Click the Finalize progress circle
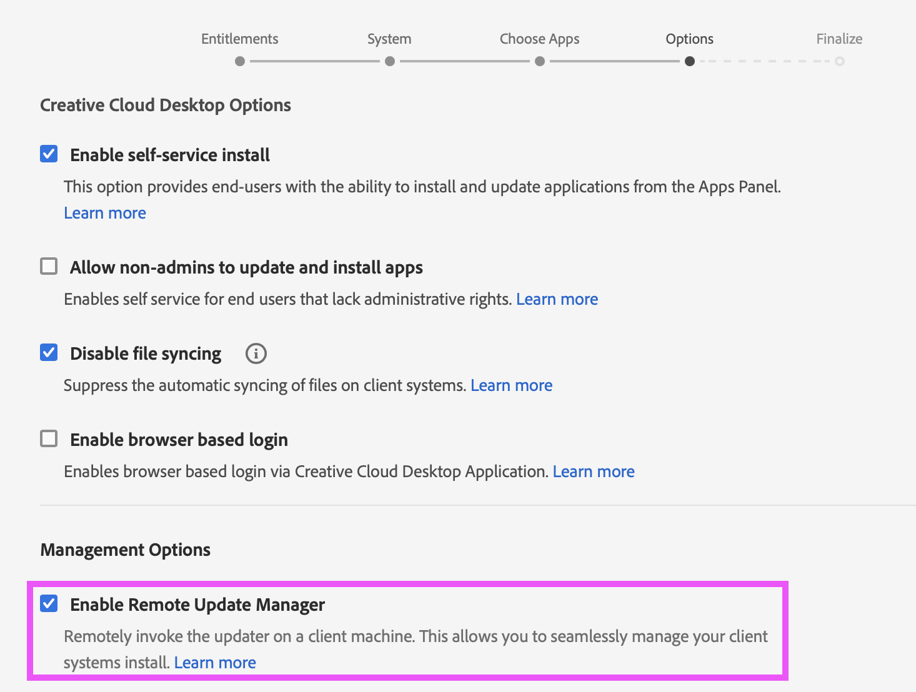 coord(840,61)
